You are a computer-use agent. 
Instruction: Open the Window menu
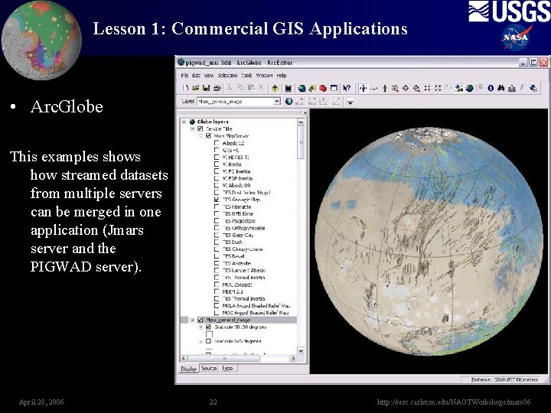[265, 75]
